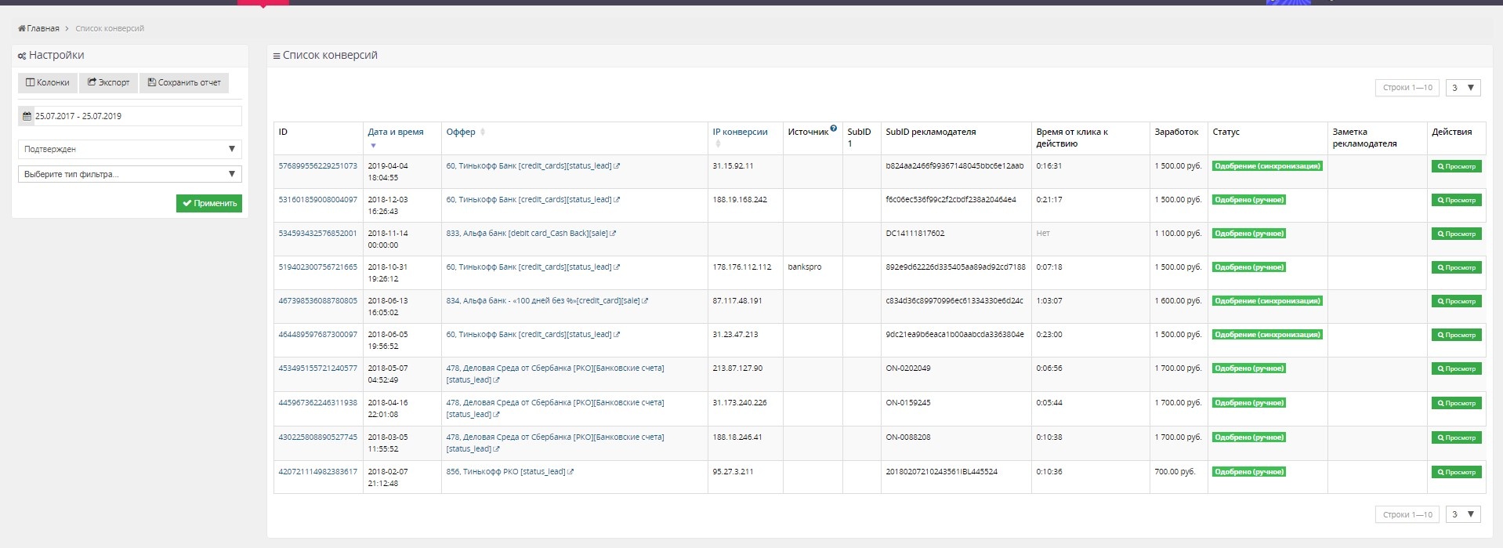Click Сохранить отчет button
This screenshot has height=548, width=1503.
pyautogui.click(x=184, y=82)
